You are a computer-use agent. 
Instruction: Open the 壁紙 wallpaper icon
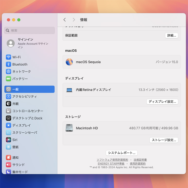click(8, 147)
